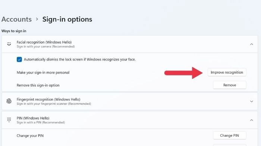The height and width of the screenshot is (146, 261).
Task: Click 'Make your sign-in more personal' text
Action: coord(43,72)
